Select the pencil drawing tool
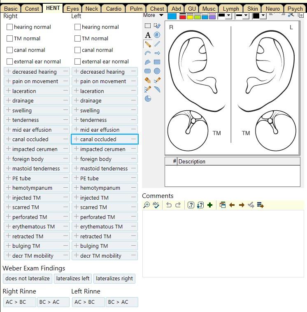 (x=148, y=44)
